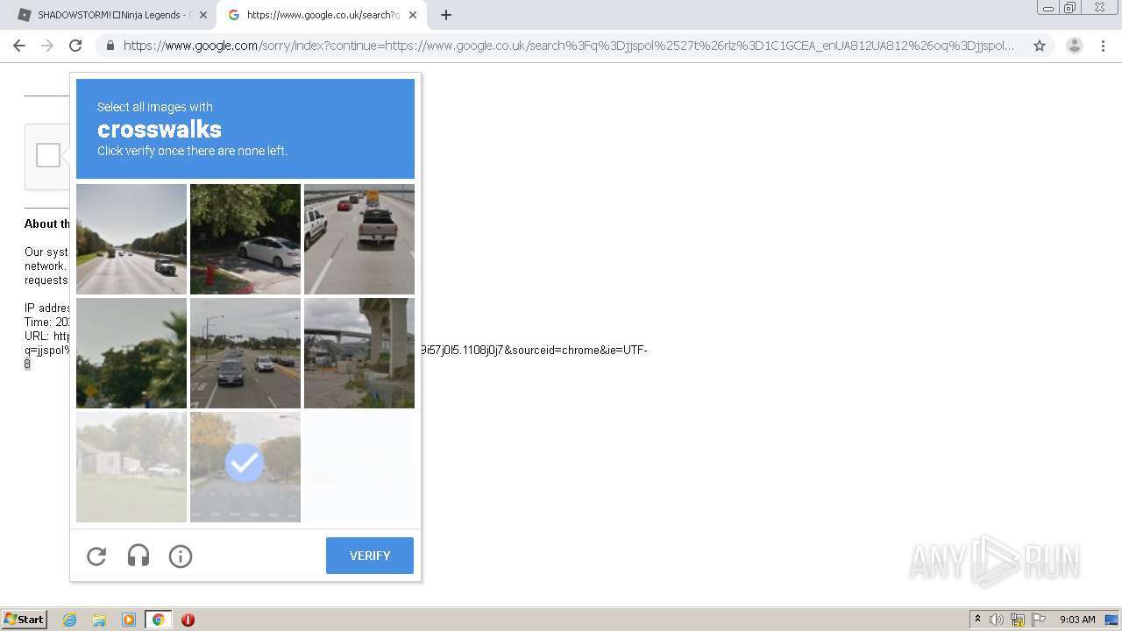Open the network tray icon

1018,620
